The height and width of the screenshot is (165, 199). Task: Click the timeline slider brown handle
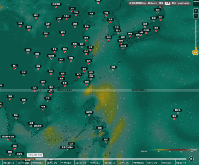pyautogui.click(x=34, y=159)
